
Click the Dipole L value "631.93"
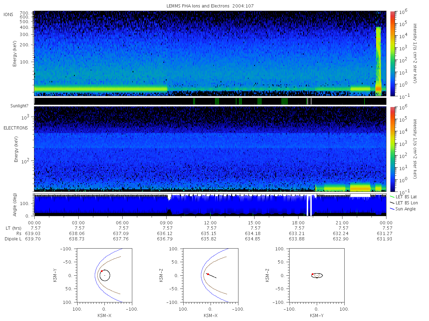pos(385,239)
